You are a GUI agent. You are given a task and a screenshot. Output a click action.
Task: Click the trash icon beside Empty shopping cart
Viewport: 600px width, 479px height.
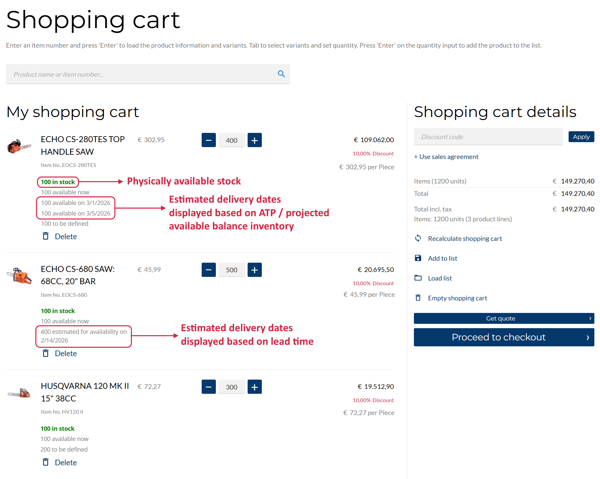pos(418,298)
